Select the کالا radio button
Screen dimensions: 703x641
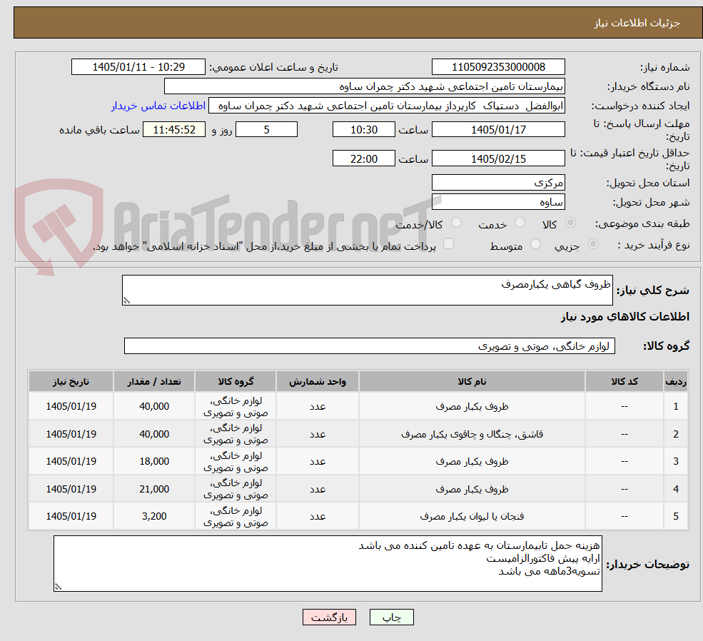coord(571,223)
